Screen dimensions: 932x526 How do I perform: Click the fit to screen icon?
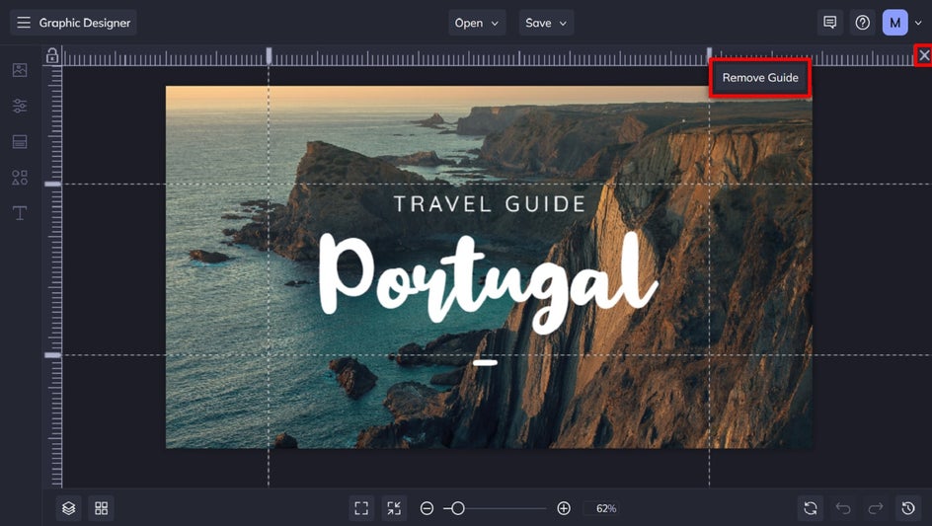click(361, 508)
